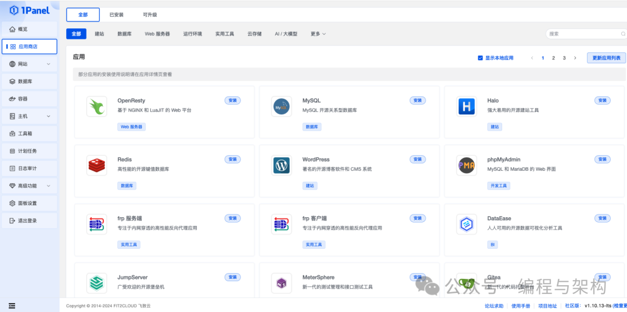The width and height of the screenshot is (627, 312).
Task: Switch to the 已安装 tab
Action: (x=116, y=15)
